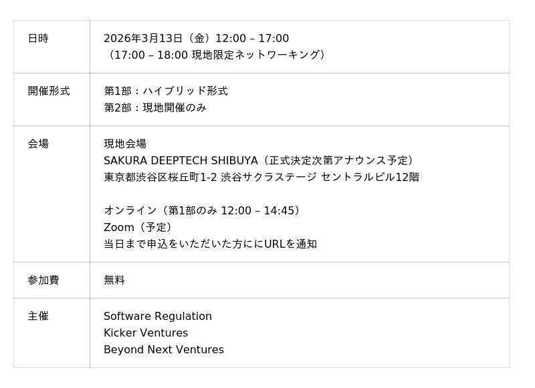Viewport: 535px width, 388px height.
Task: Click the SAKURA DEEPTECH SHIBUYA venue name
Action: click(x=181, y=160)
